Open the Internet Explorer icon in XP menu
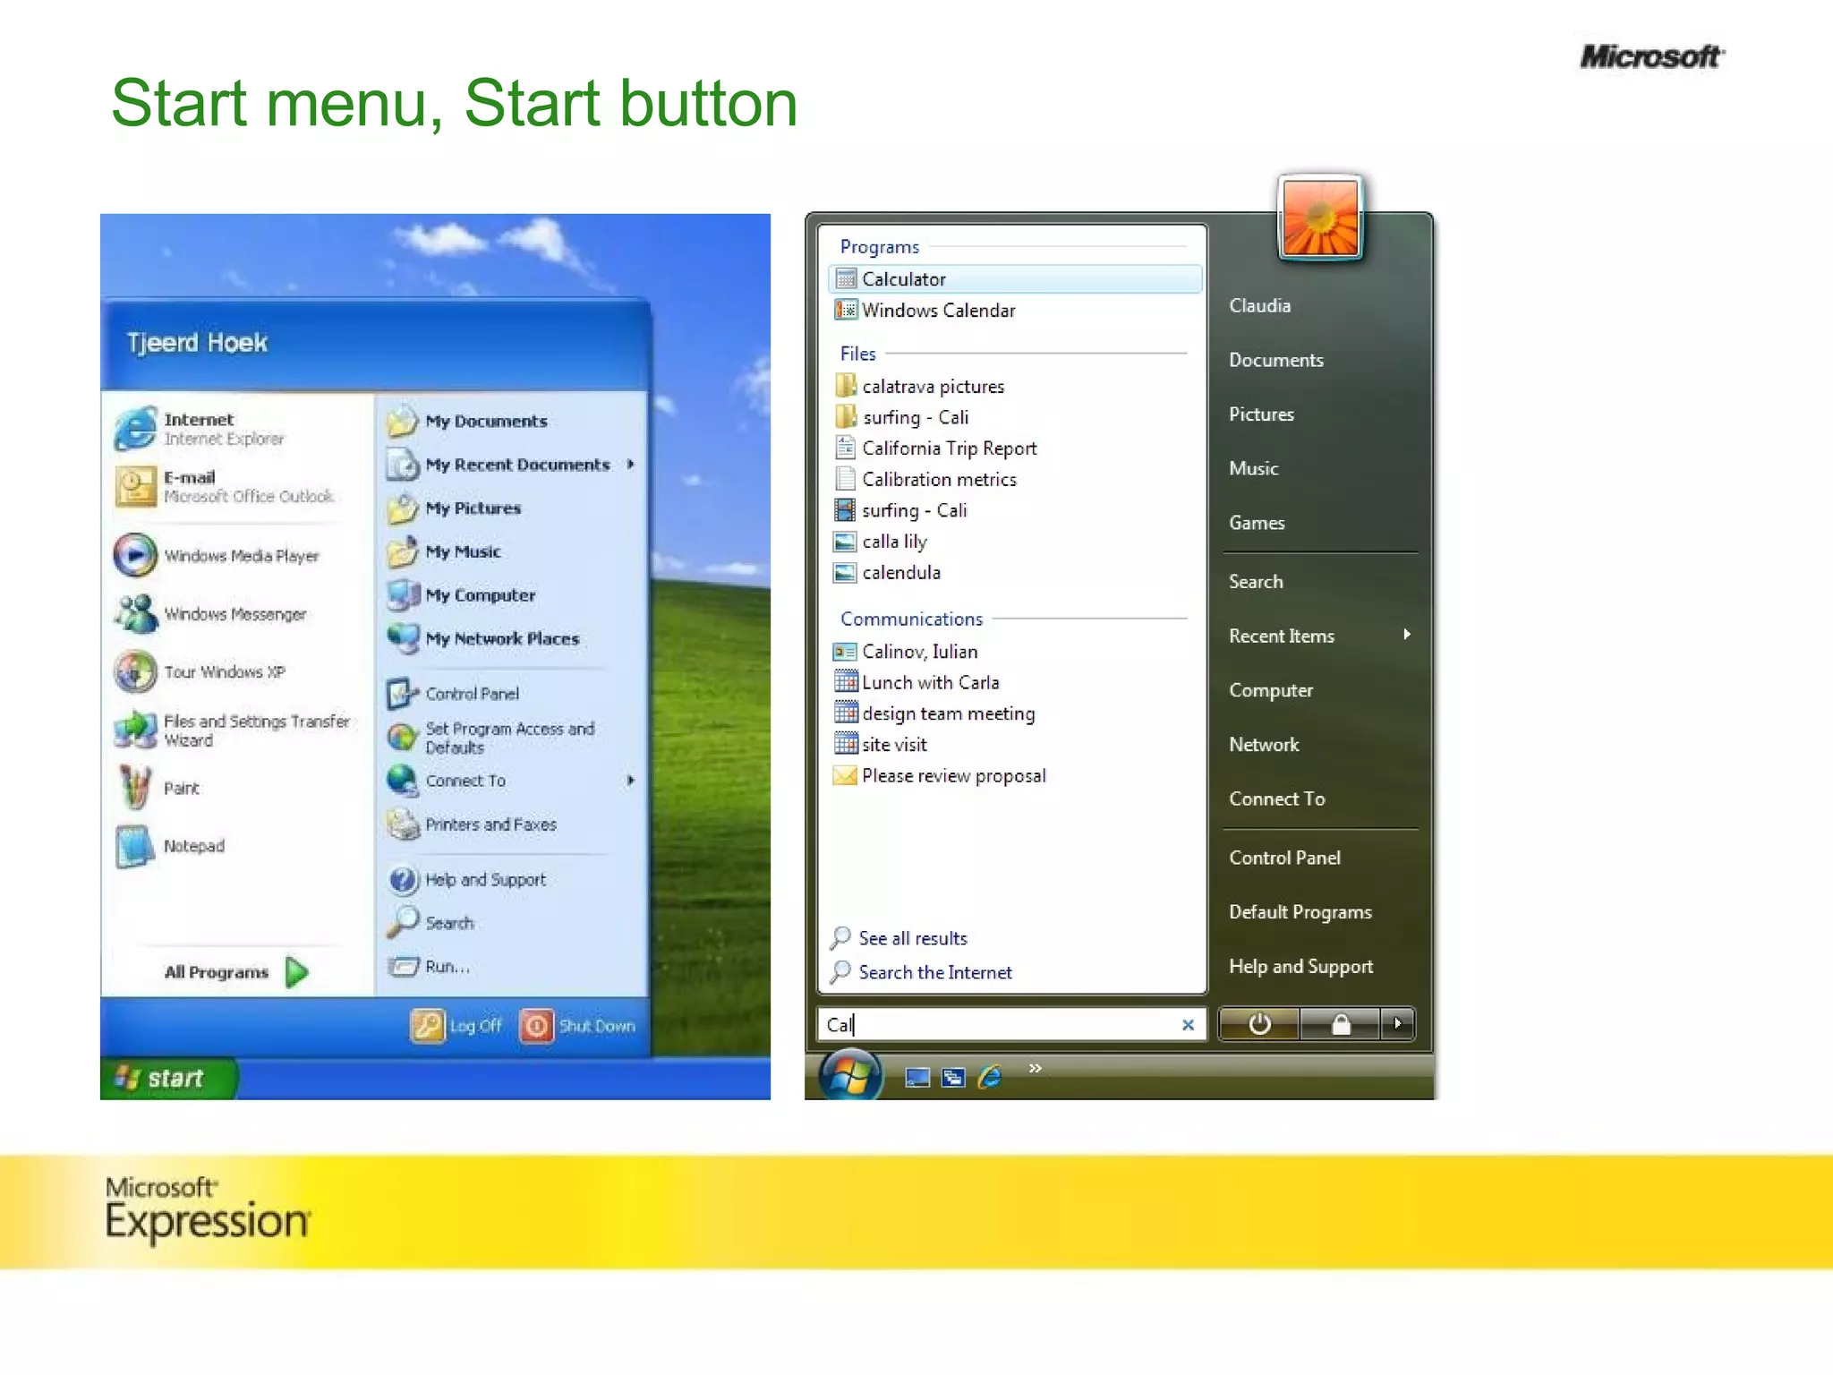This screenshot has height=1375, width=1833. pos(135,429)
